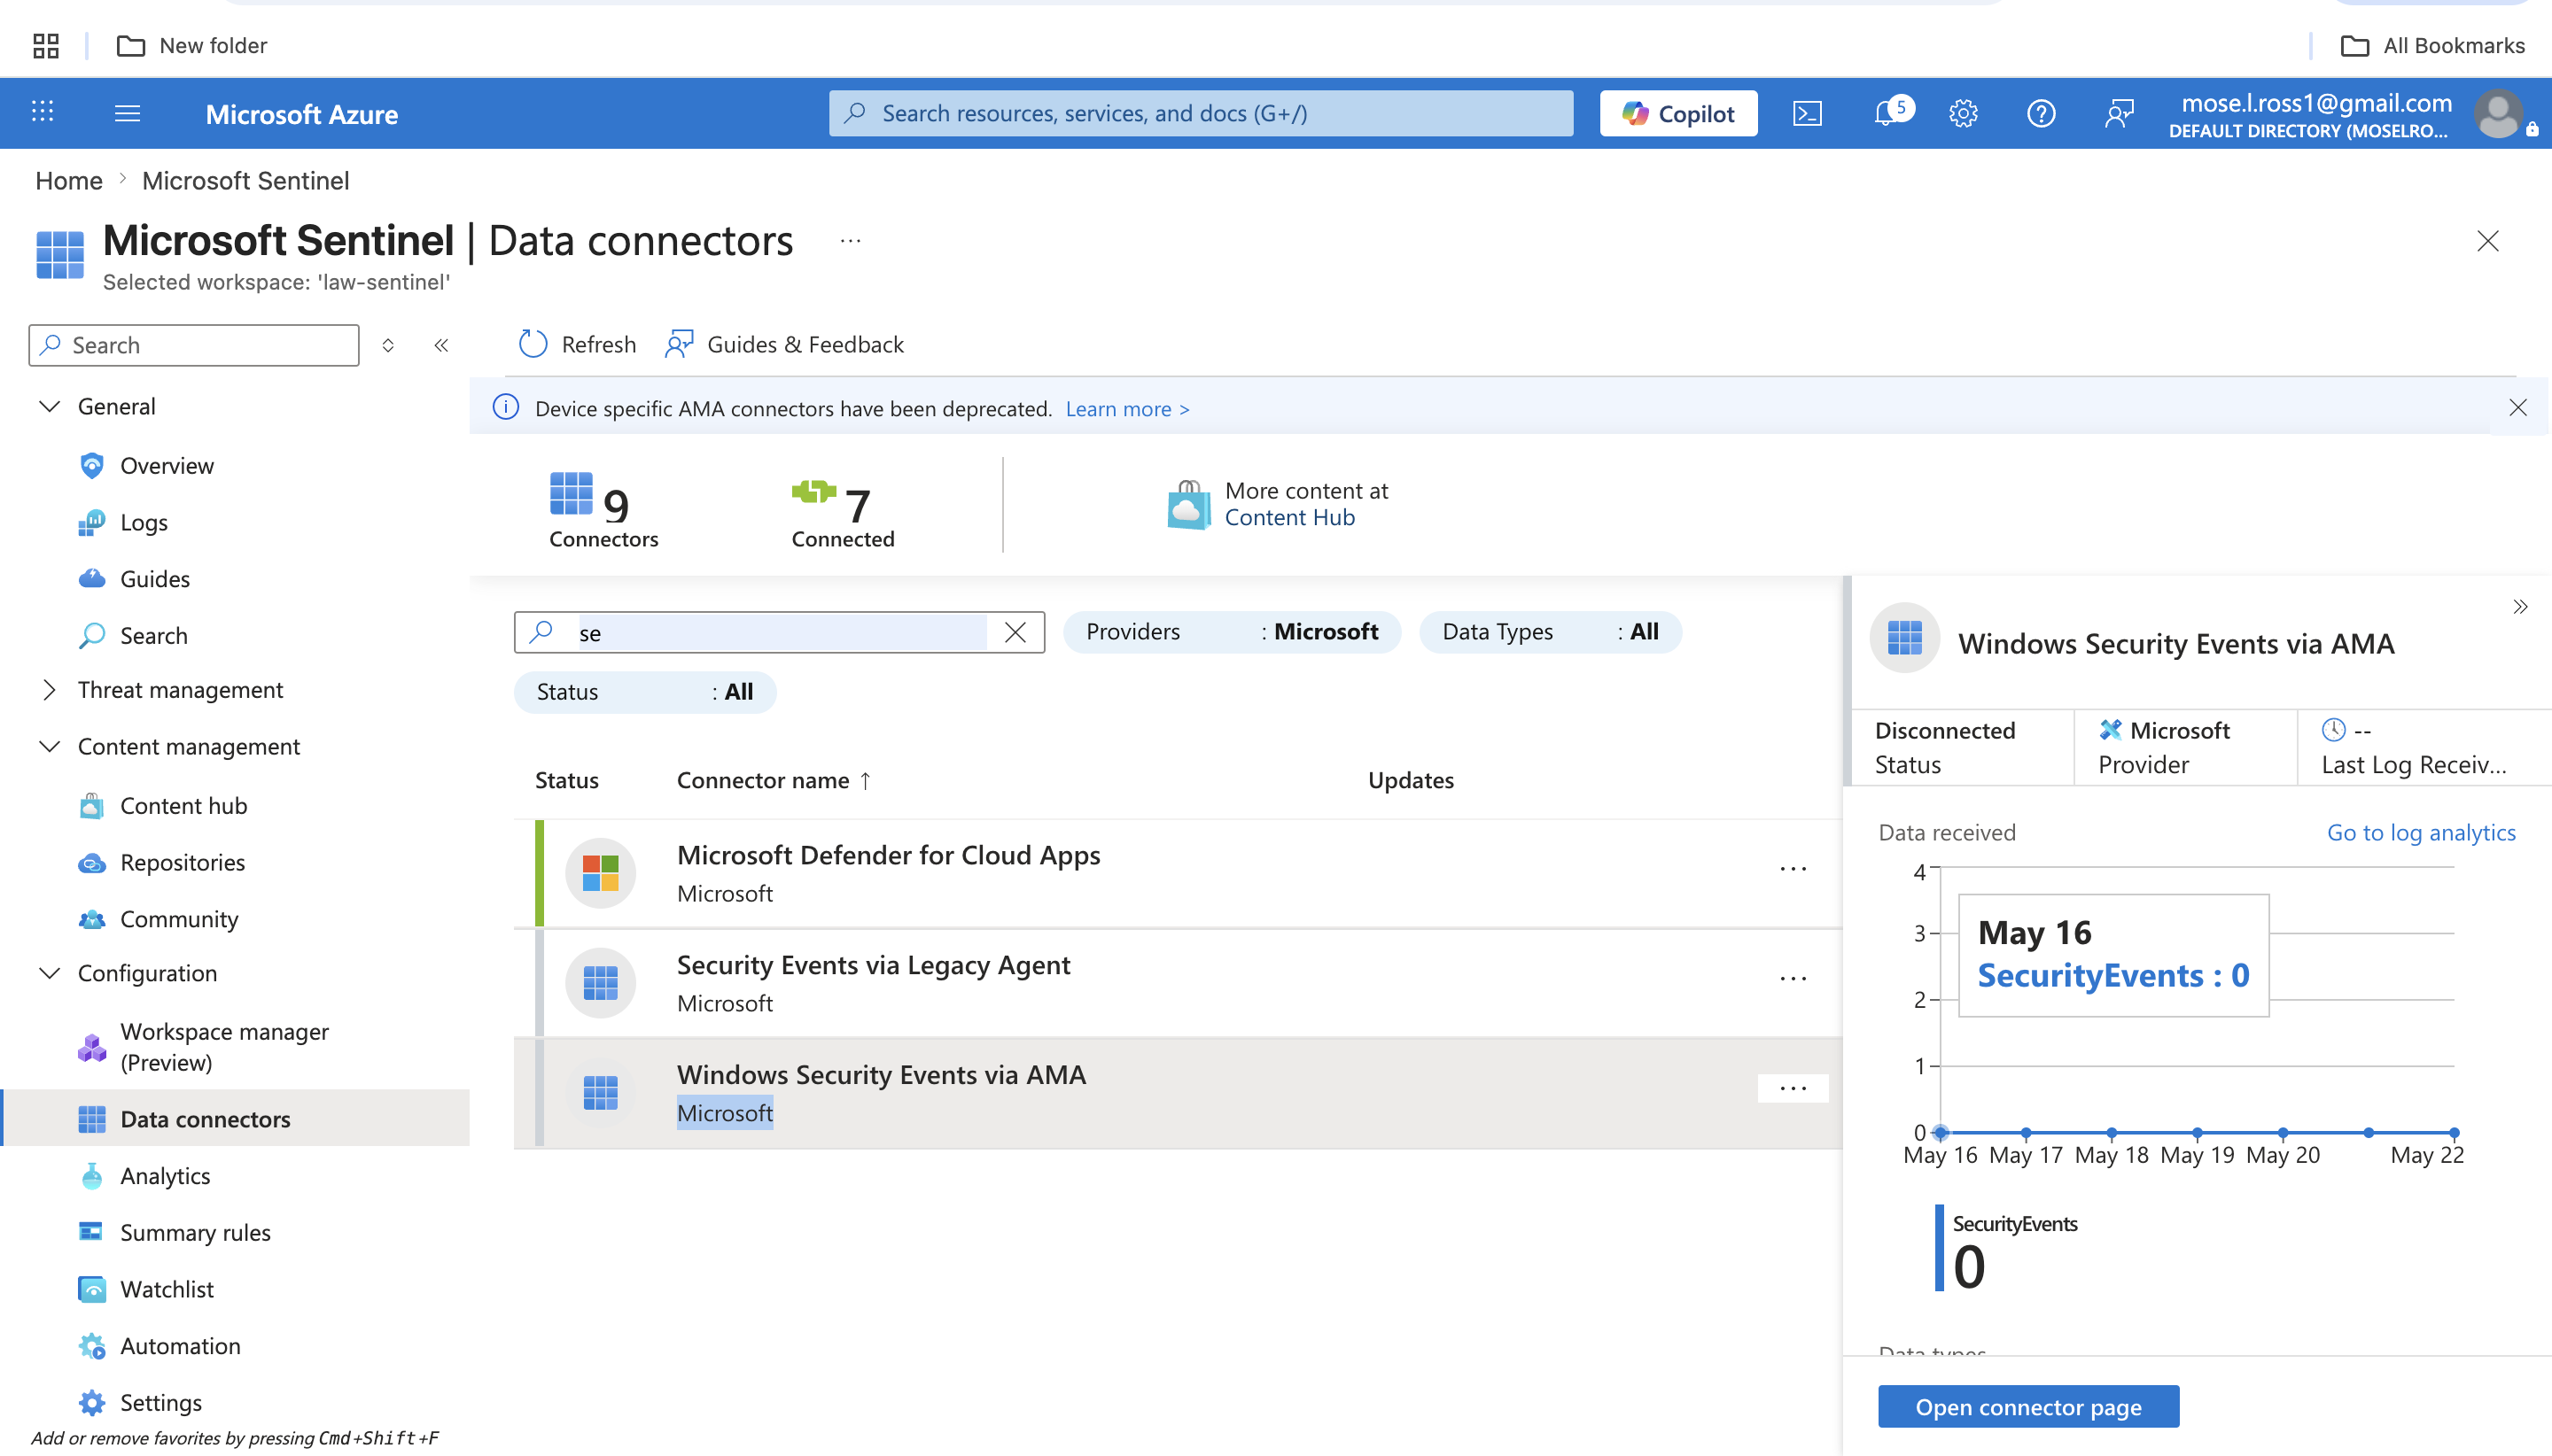Open Community in the sidebar
Screen dimensions: 2552x1456
click(x=179, y=919)
